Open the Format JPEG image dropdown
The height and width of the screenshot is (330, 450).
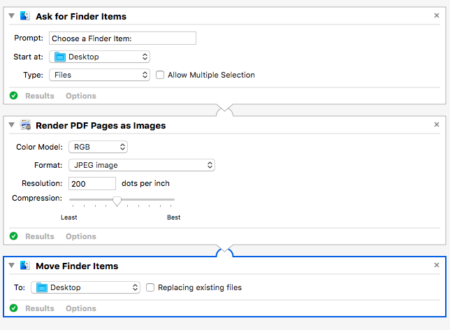tap(141, 165)
